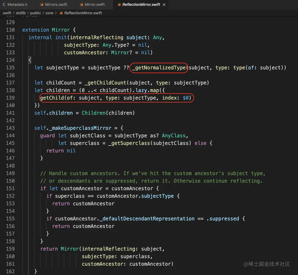Image resolution: width=298 pixels, height=275 pixels.
Task: Click the comment text on line 149
Action: [153, 173]
